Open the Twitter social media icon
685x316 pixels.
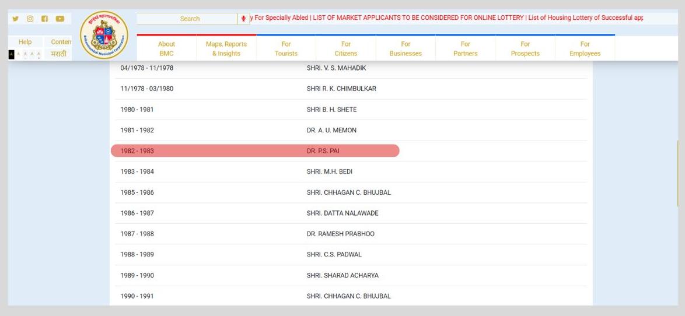15,19
